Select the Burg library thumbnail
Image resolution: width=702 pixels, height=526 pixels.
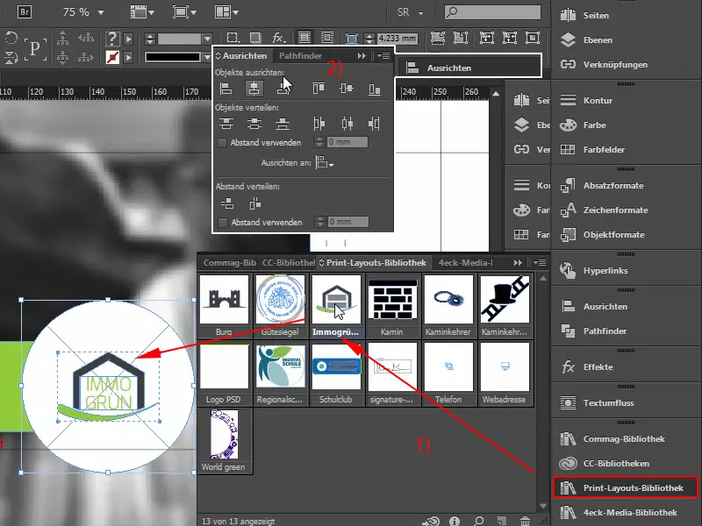(224, 299)
